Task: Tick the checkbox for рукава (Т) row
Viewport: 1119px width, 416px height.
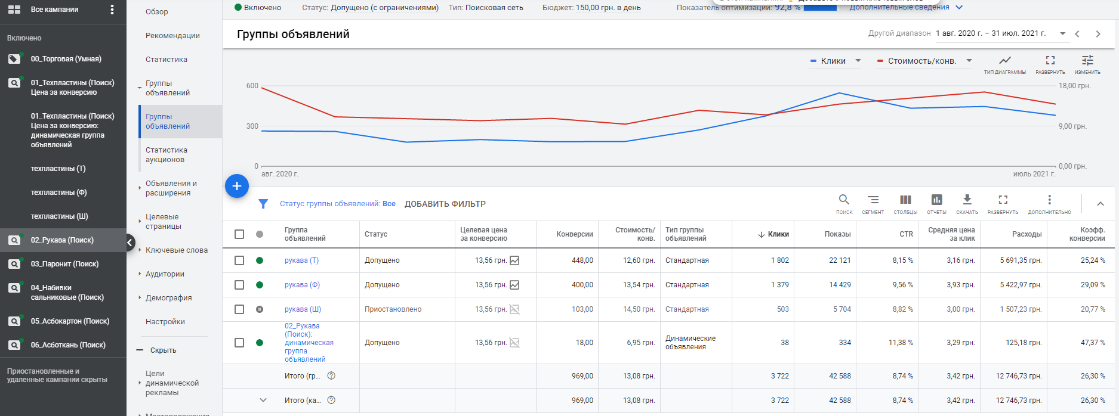Action: 239,260
